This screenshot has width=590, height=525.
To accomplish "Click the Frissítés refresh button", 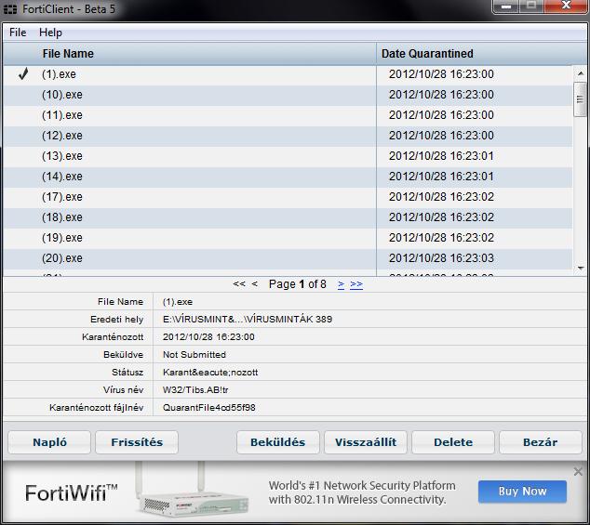I will [137, 442].
